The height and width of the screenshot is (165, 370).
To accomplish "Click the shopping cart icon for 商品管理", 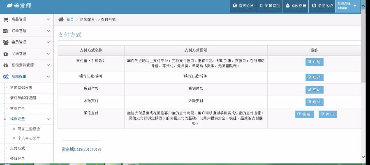I will pyautogui.click(x=6, y=20).
